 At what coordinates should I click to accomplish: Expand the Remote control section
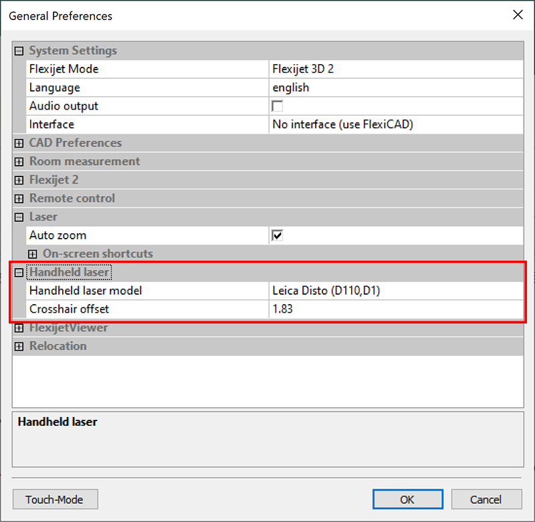point(19,198)
